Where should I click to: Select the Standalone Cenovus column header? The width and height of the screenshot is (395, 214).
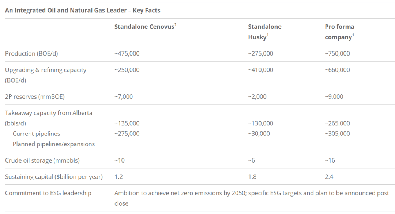pyautogui.click(x=145, y=27)
